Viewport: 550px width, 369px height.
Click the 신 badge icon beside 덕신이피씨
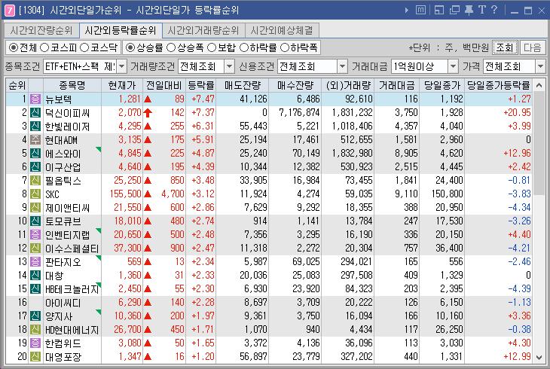point(35,113)
